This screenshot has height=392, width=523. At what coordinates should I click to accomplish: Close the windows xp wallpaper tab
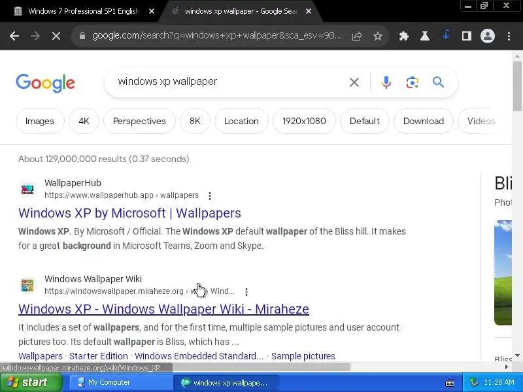pos(309,11)
